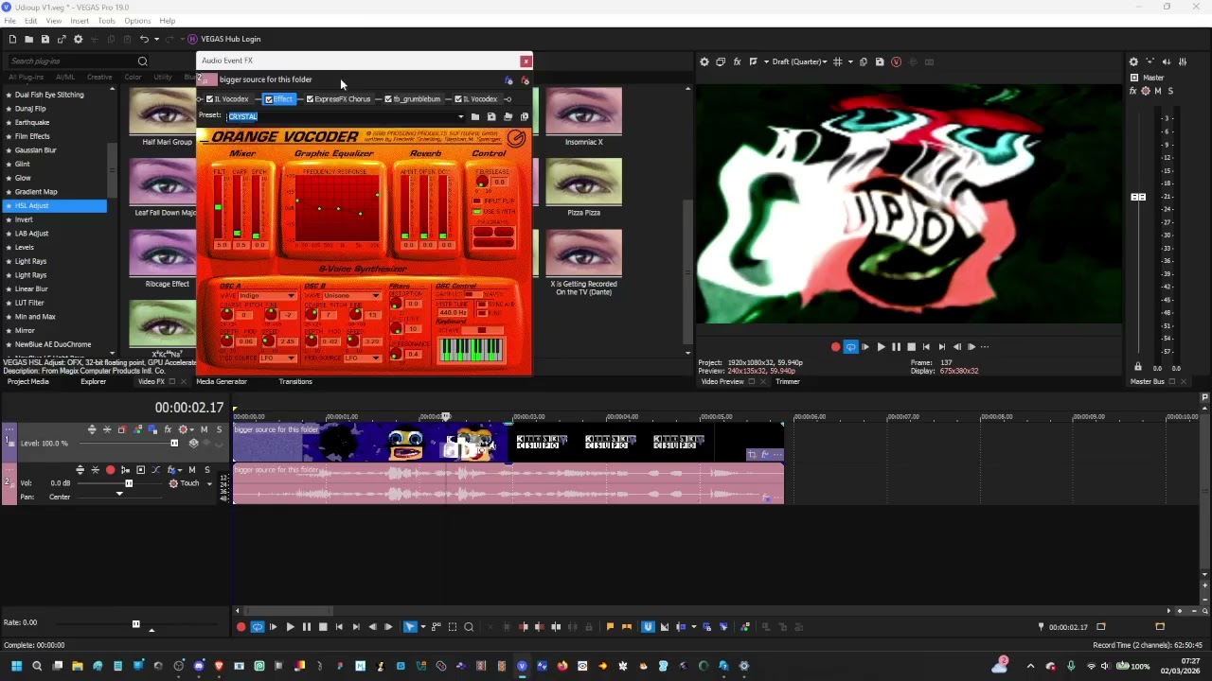The height and width of the screenshot is (681, 1212).
Task: Toggle overlays grid icon in preview toolbar
Action: click(x=837, y=61)
